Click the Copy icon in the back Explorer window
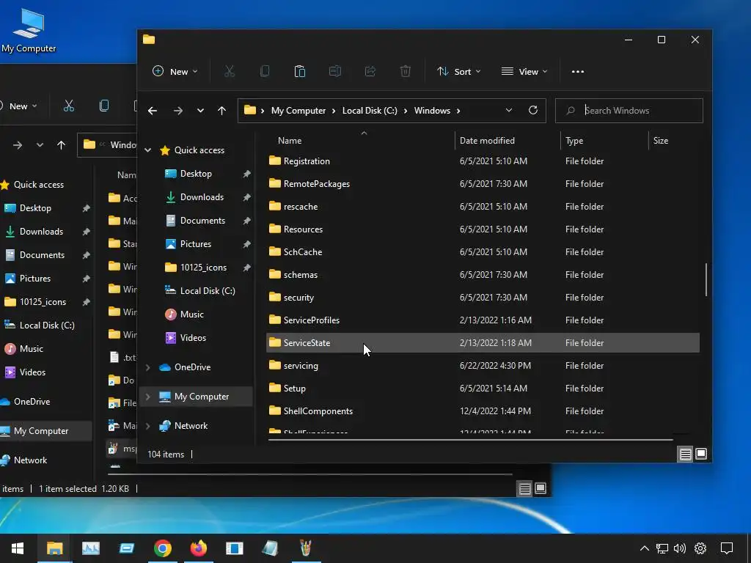 [104, 106]
